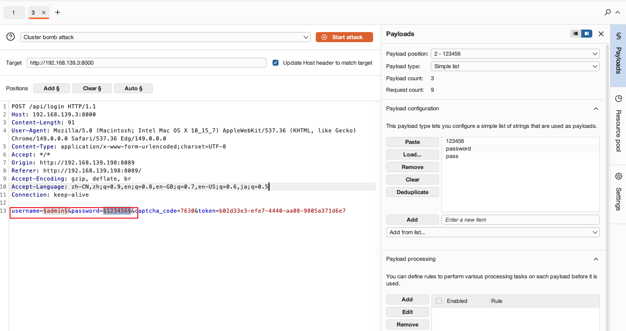Click Add beside the new item field
Image resolution: width=626 pixels, height=331 pixels.
(x=412, y=220)
